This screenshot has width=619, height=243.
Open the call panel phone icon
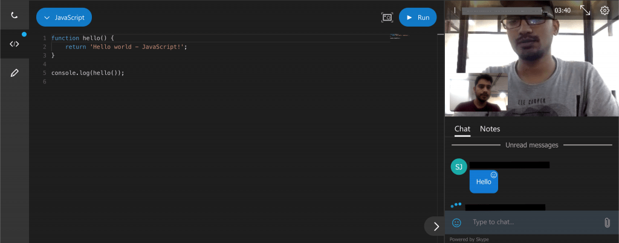tap(15, 15)
